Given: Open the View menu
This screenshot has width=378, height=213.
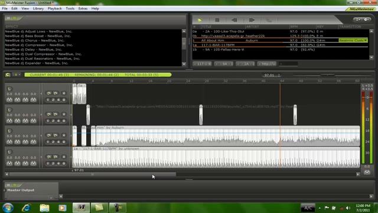Looking at the screenshot, I should coord(25,8).
